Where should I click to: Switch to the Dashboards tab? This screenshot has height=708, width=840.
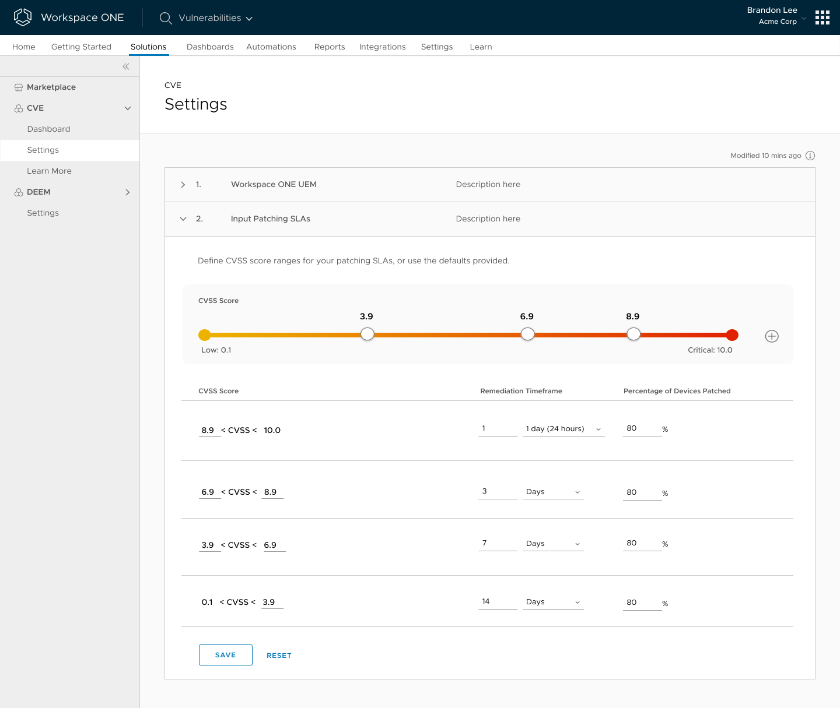click(x=210, y=47)
